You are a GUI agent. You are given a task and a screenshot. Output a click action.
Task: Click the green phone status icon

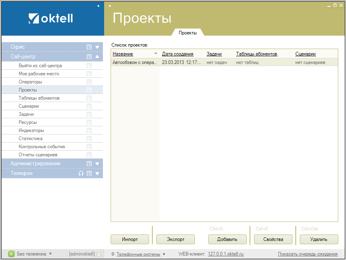tap(11, 254)
